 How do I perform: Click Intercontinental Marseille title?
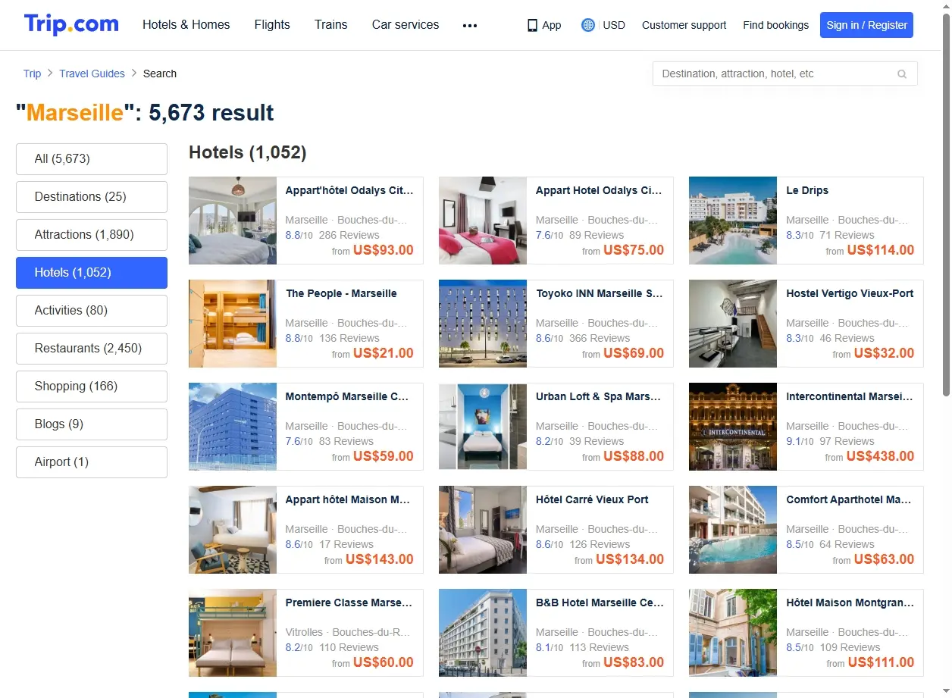tap(850, 396)
